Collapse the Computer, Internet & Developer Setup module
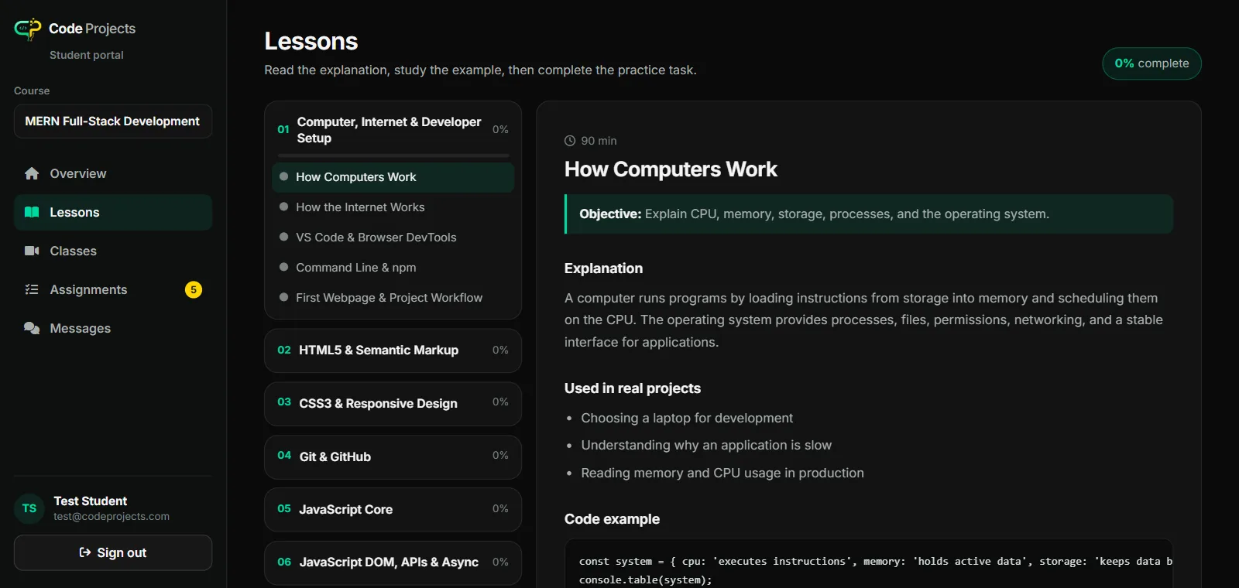 393,130
